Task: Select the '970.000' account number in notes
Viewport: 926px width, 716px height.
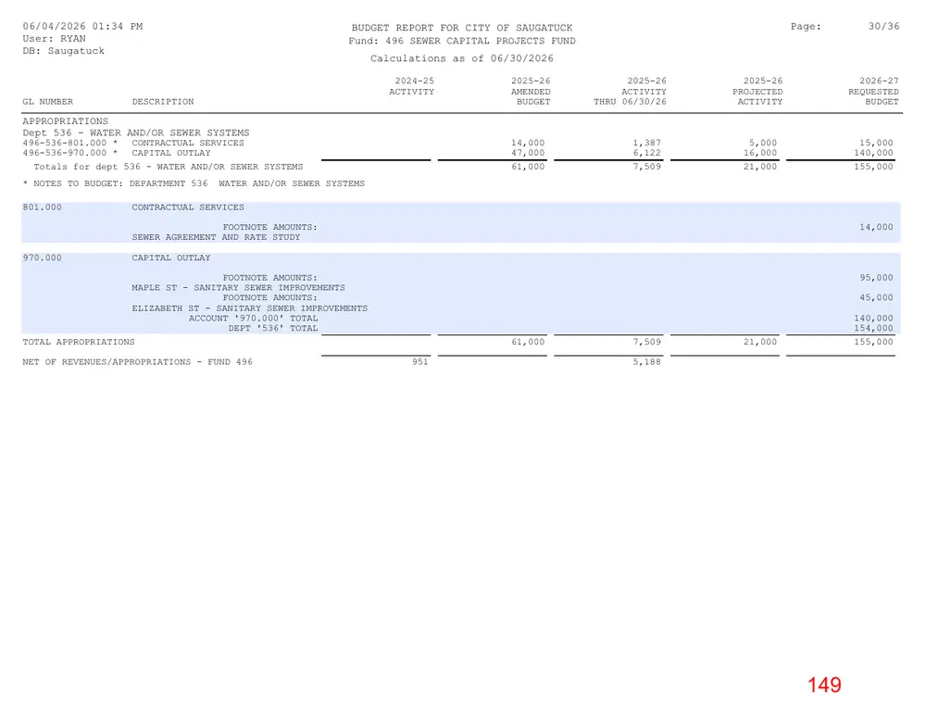Action: click(42, 258)
